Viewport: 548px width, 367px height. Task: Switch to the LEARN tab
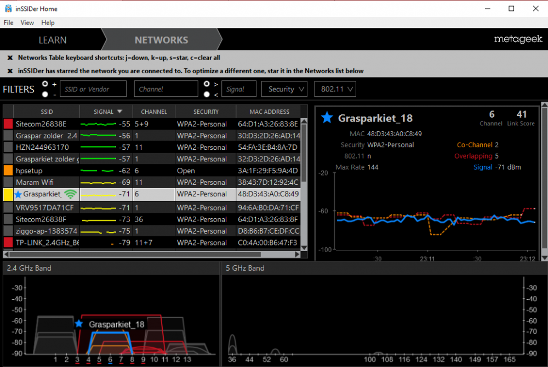(53, 40)
